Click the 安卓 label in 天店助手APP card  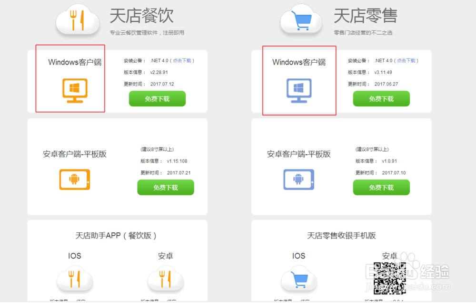(166, 256)
